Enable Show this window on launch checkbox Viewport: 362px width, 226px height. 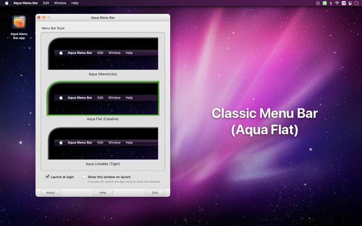85,177
